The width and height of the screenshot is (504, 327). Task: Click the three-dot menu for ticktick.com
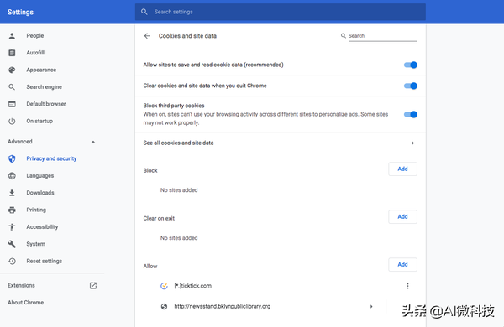pos(407,286)
